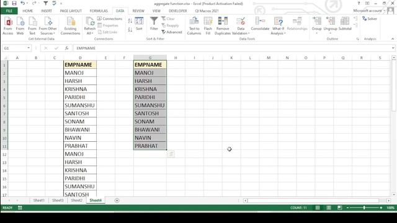Click the Select All corner button
Image resolution: width=397 pixels, height=223 pixels.
coord(4,58)
